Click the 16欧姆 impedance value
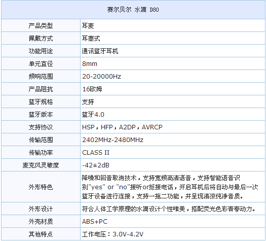The width and height of the screenshot is (266, 241). coord(92,89)
